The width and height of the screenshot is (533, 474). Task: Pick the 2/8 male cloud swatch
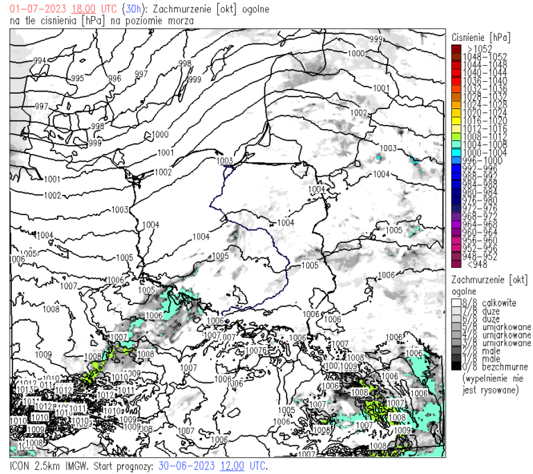tap(456, 350)
